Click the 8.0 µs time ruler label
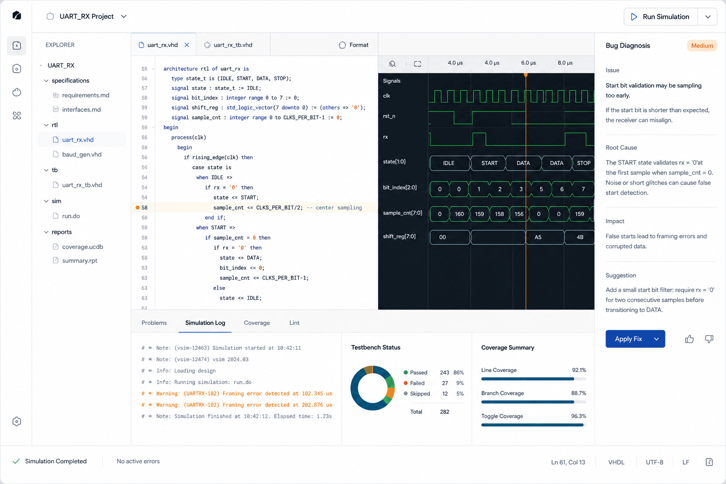The image size is (726, 484). [x=565, y=63]
